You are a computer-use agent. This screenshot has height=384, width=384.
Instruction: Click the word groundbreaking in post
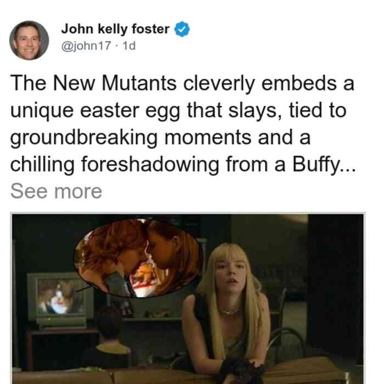(x=84, y=138)
